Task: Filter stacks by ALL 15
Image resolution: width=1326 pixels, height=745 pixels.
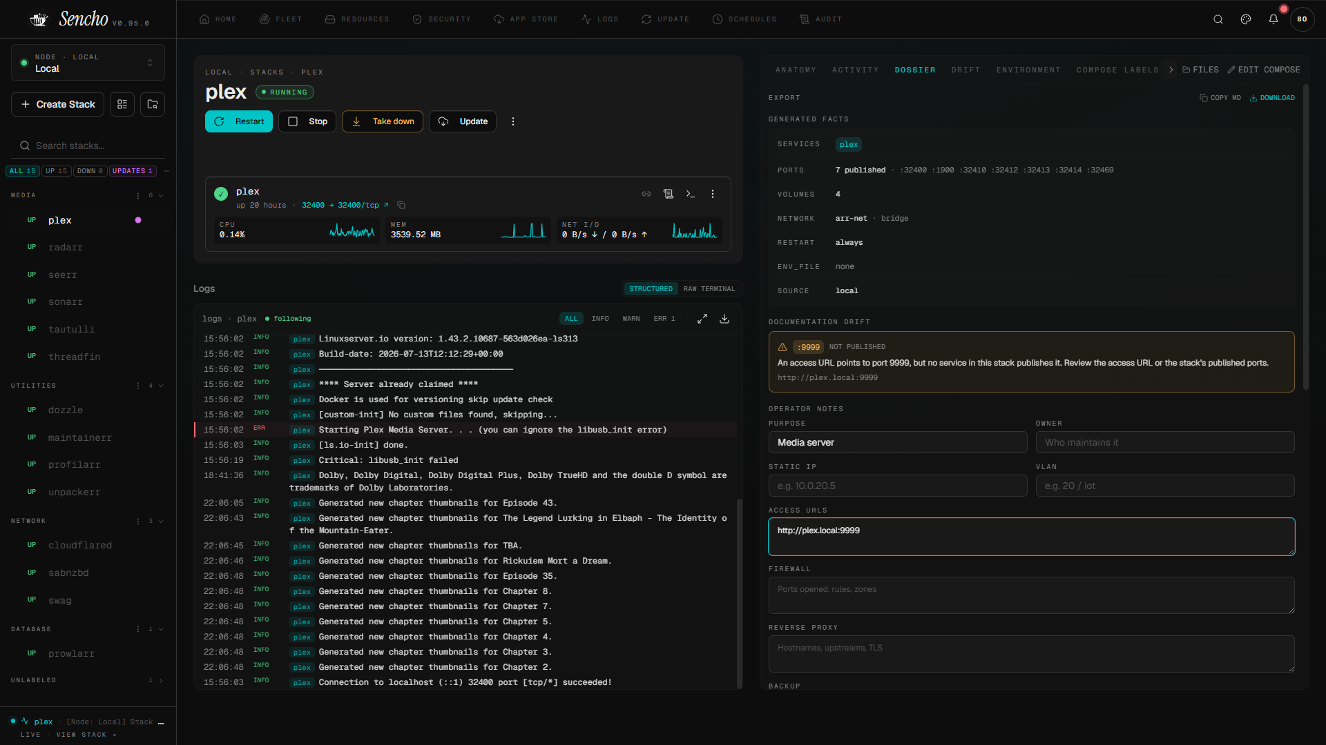Action: coord(23,171)
